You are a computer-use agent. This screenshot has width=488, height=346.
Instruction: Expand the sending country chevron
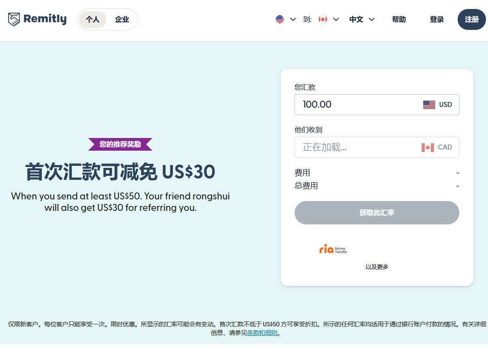(x=293, y=19)
